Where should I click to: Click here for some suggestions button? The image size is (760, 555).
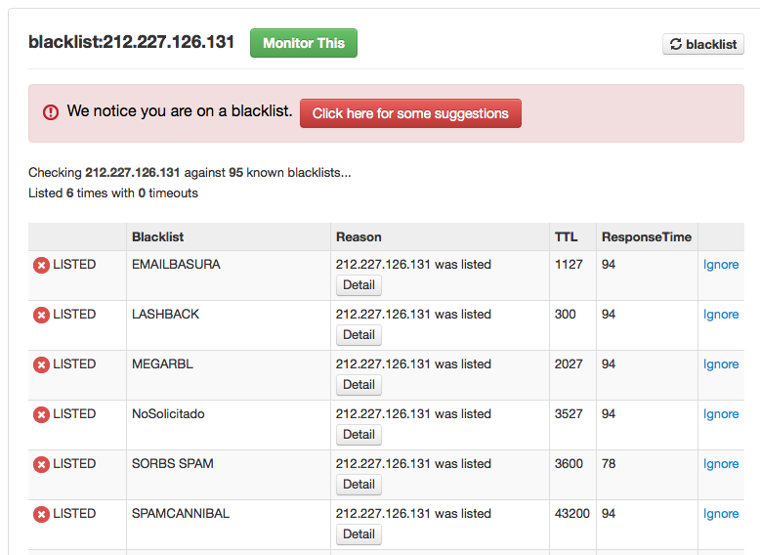point(410,113)
